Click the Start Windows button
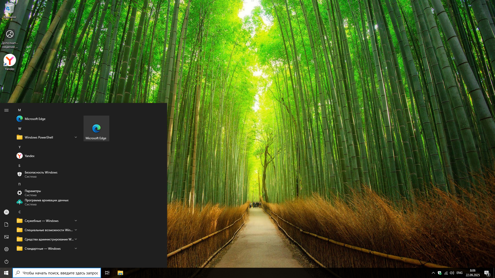Image resolution: width=495 pixels, height=278 pixels. [x=6, y=273]
